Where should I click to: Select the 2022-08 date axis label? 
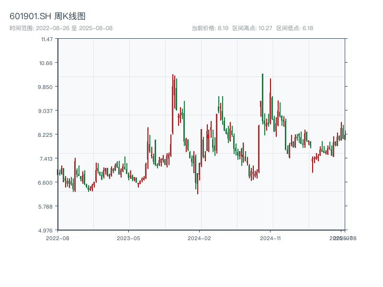click(57, 238)
